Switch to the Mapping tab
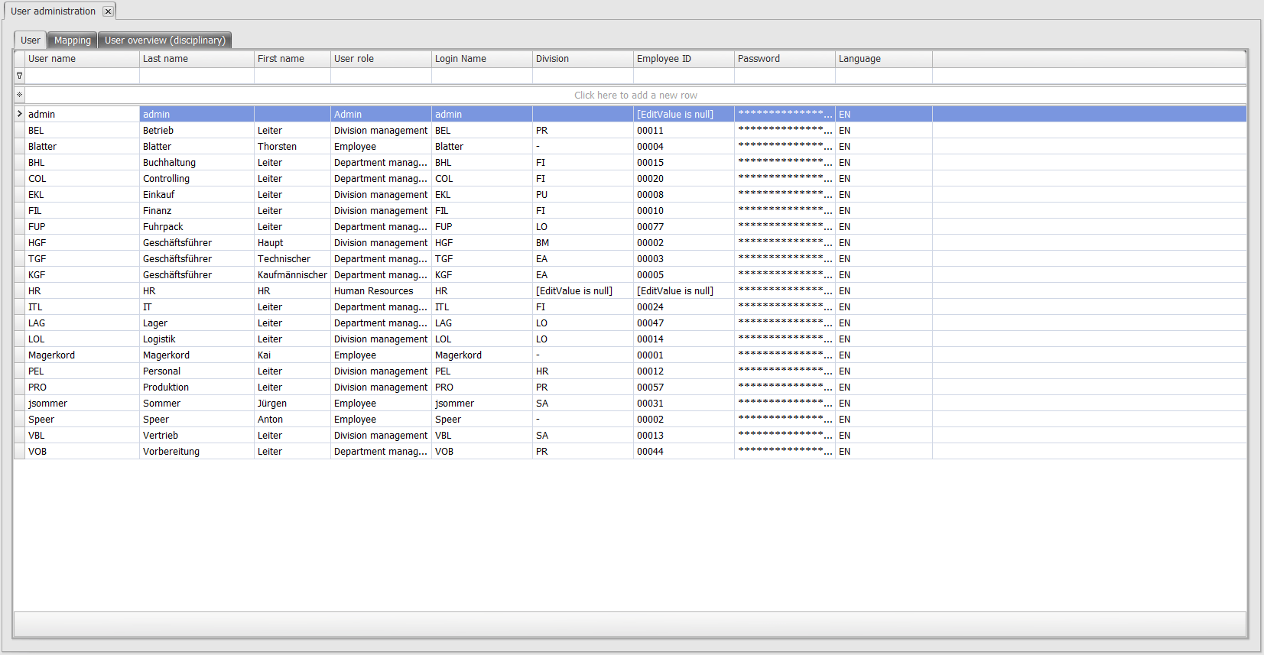Screen dimensions: 1264x655 click(72, 41)
